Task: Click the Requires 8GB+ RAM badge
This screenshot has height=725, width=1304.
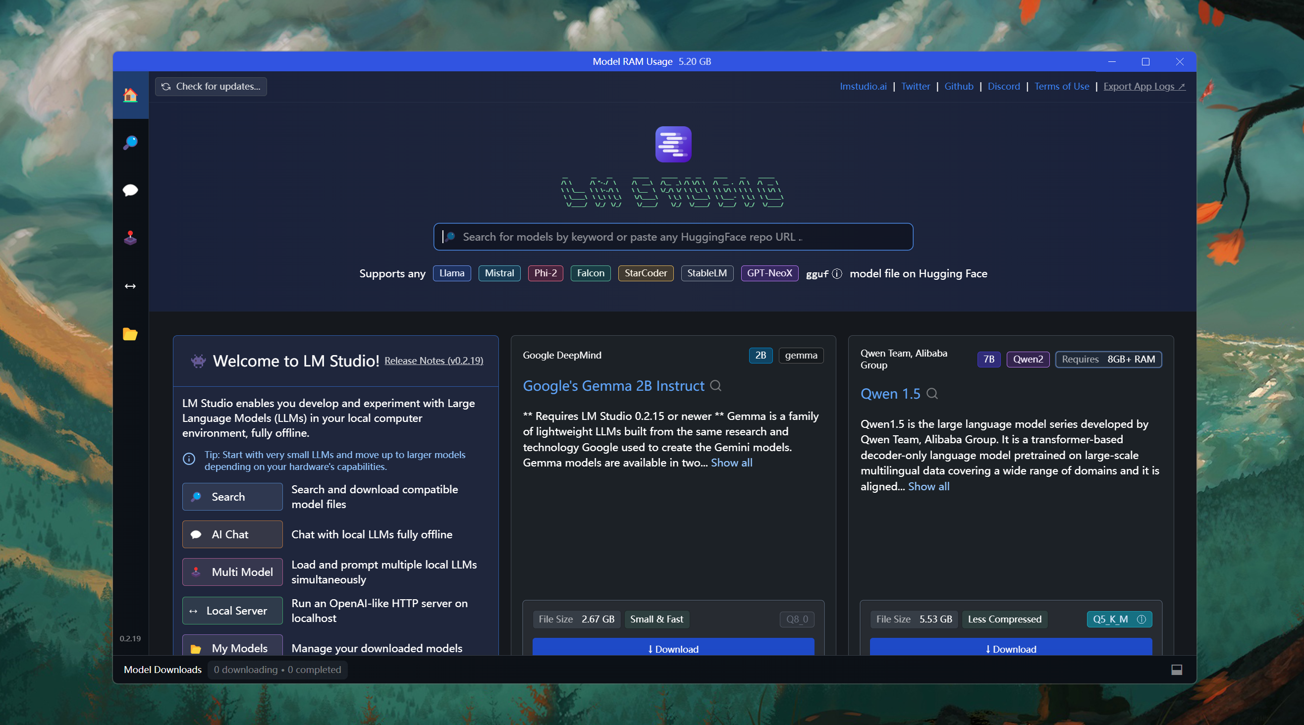Action: (1108, 359)
